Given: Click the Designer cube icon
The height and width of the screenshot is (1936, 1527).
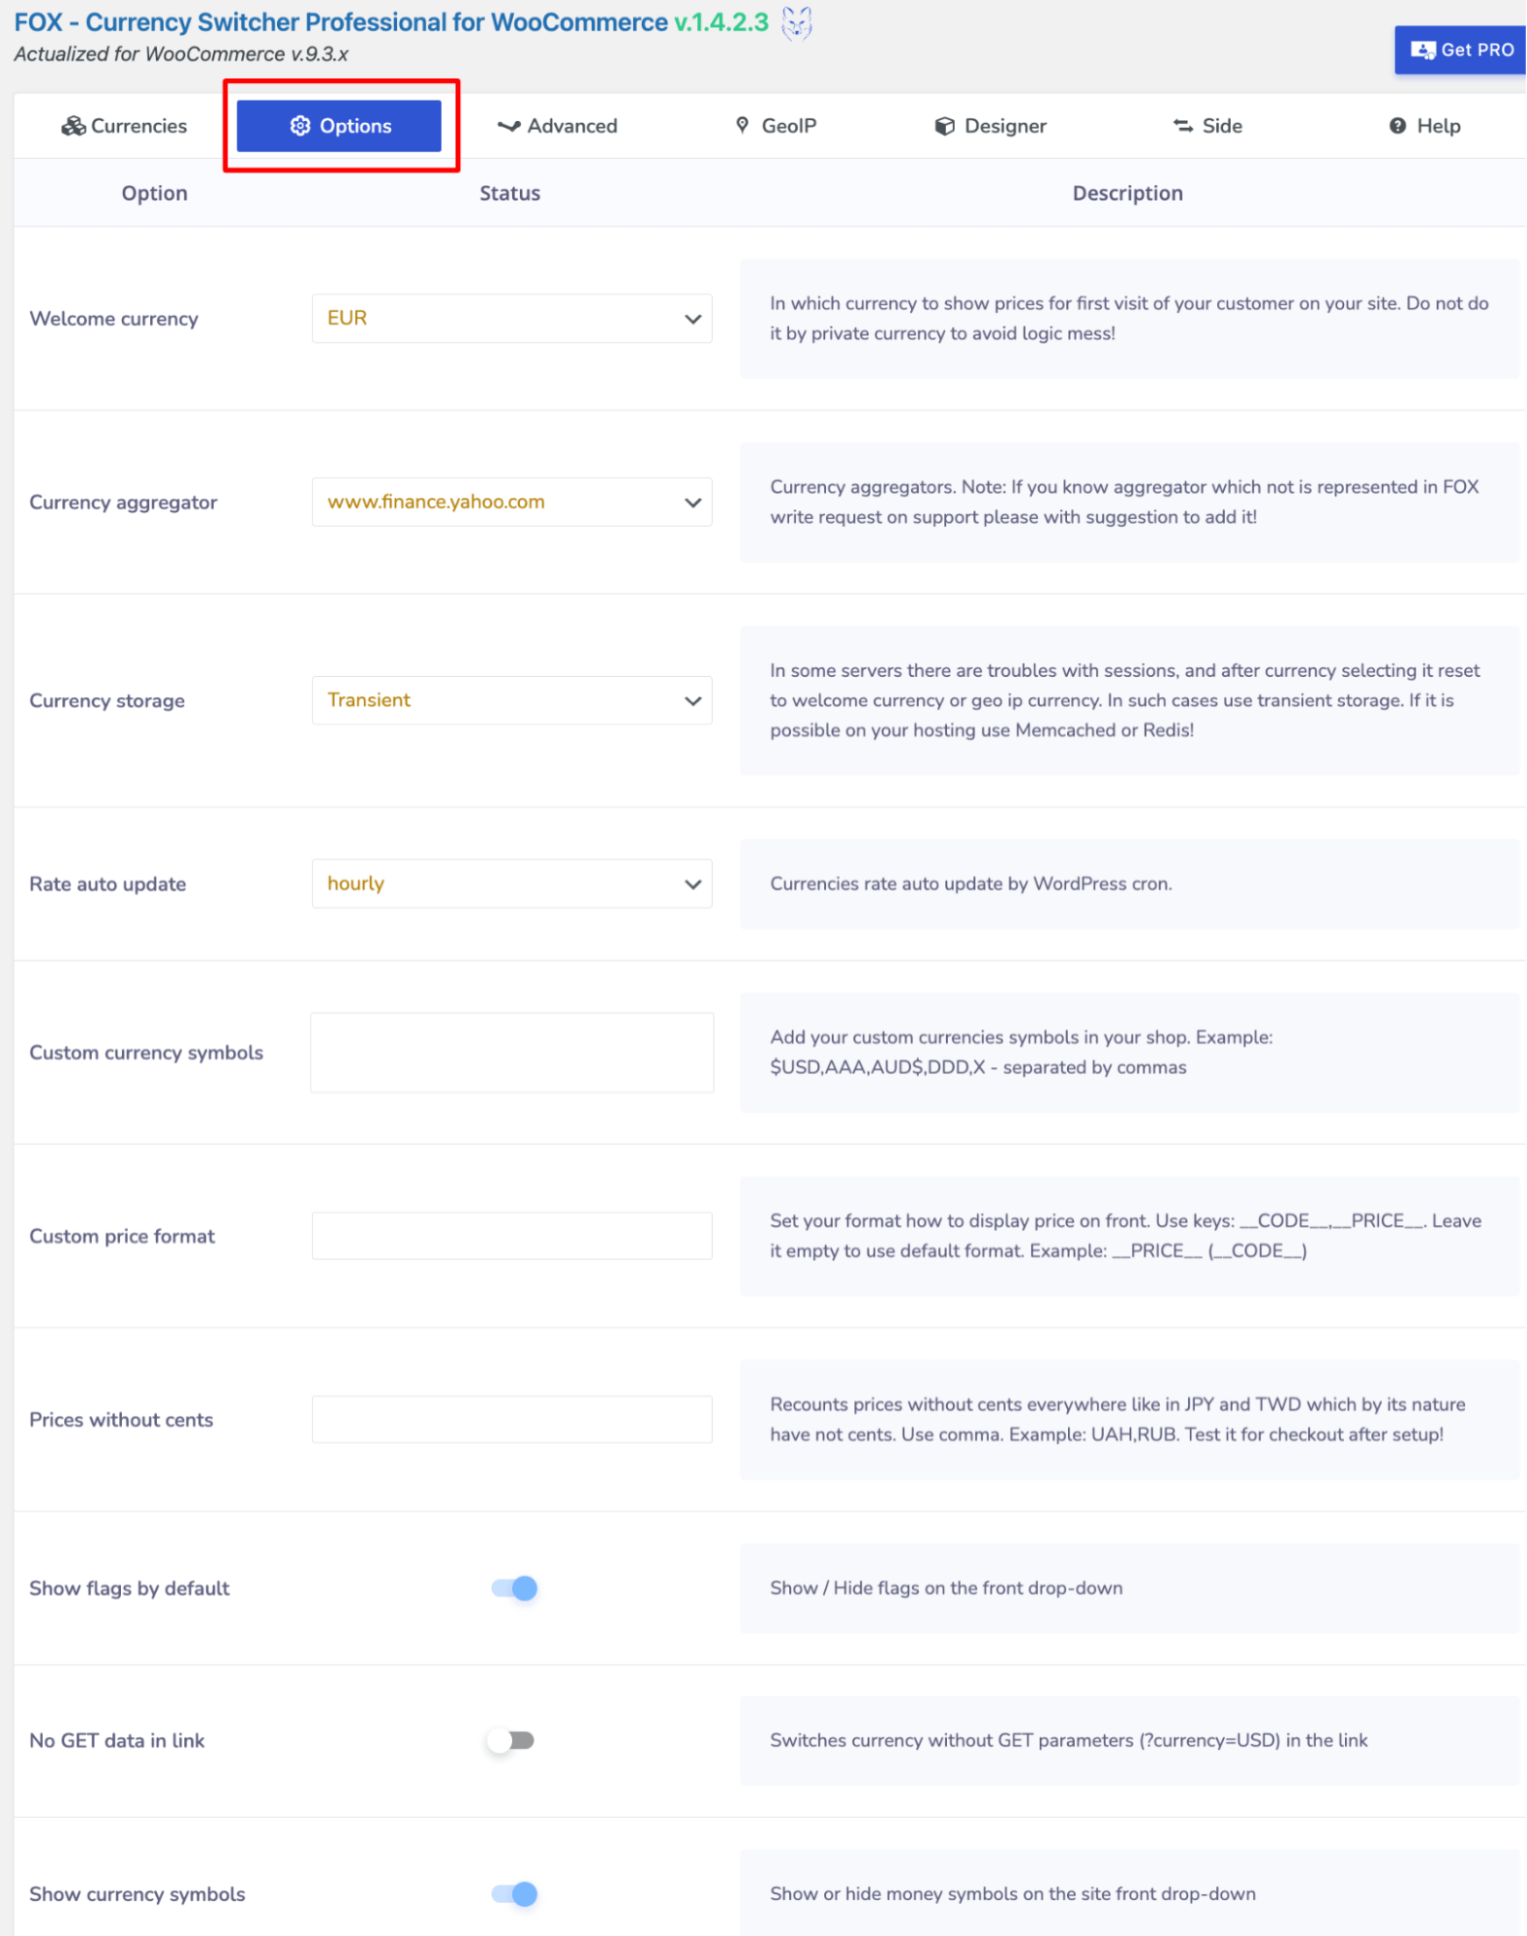Looking at the screenshot, I should click(944, 126).
